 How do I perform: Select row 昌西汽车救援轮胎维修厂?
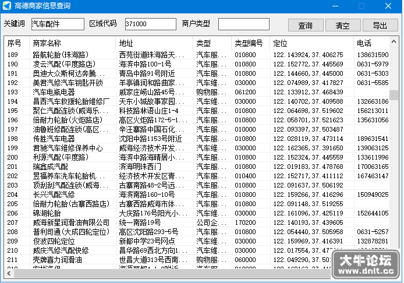tap(197, 101)
